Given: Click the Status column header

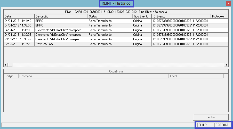Looking at the screenshot, I should (110, 16).
